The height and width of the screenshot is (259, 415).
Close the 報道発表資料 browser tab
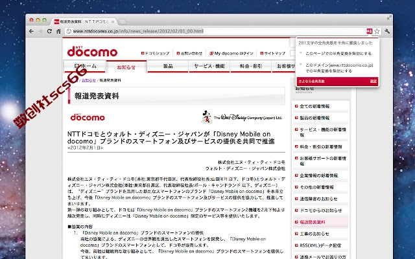click(113, 21)
